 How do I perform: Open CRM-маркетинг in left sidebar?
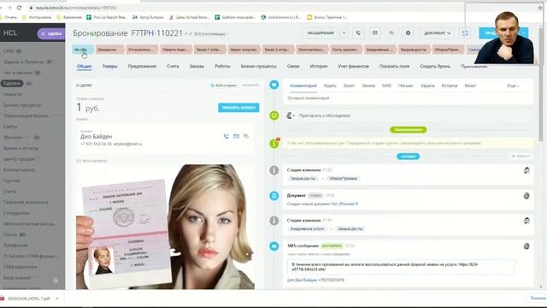(x=21, y=267)
